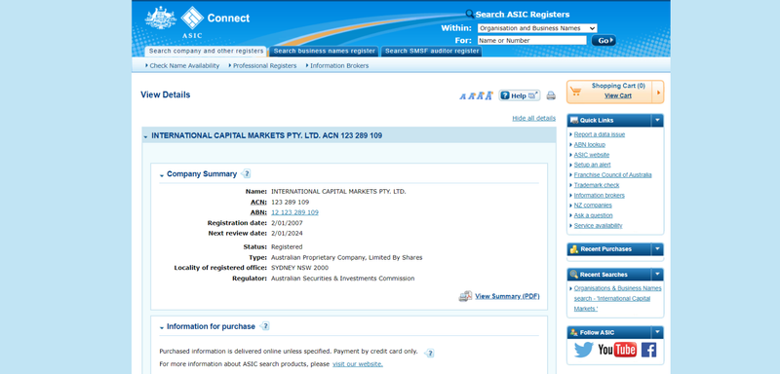Open View Summary (PDF) link

(x=507, y=296)
